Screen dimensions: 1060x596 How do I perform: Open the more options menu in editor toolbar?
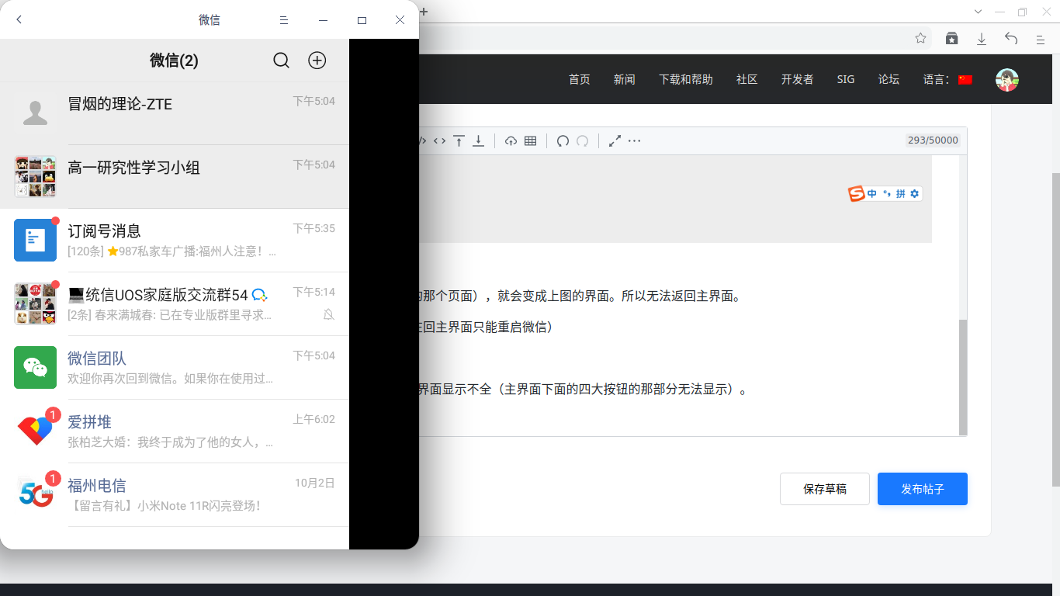(635, 140)
